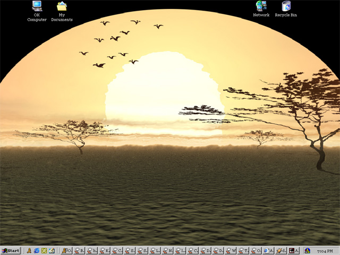Switch to taskbar window labeled 'B'
The image size is (340, 255).
[80, 250]
